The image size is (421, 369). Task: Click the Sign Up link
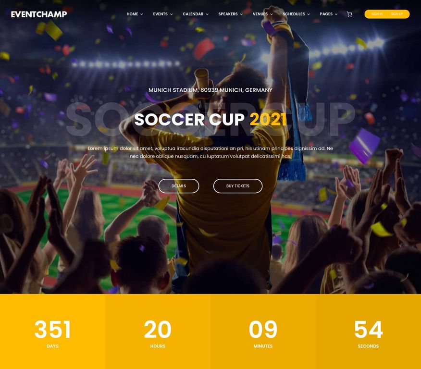tap(397, 14)
